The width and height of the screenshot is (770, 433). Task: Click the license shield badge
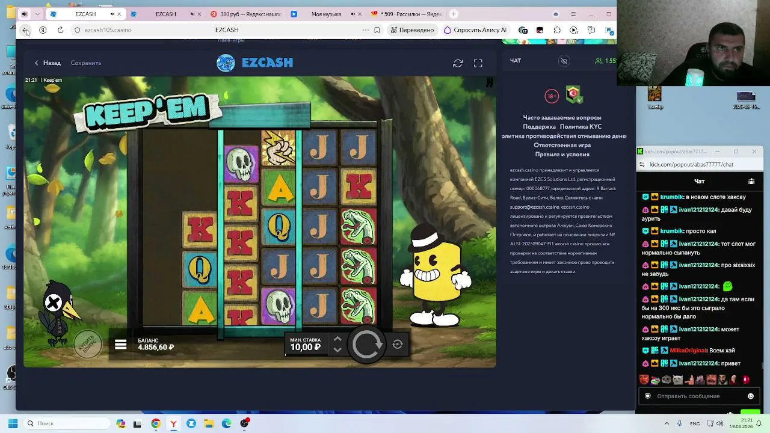(574, 94)
